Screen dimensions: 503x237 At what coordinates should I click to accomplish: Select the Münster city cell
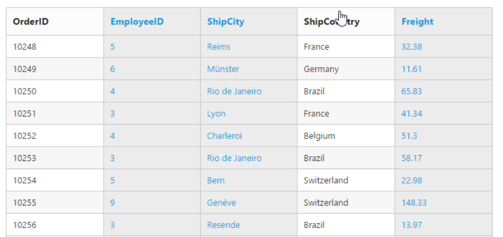click(x=223, y=69)
